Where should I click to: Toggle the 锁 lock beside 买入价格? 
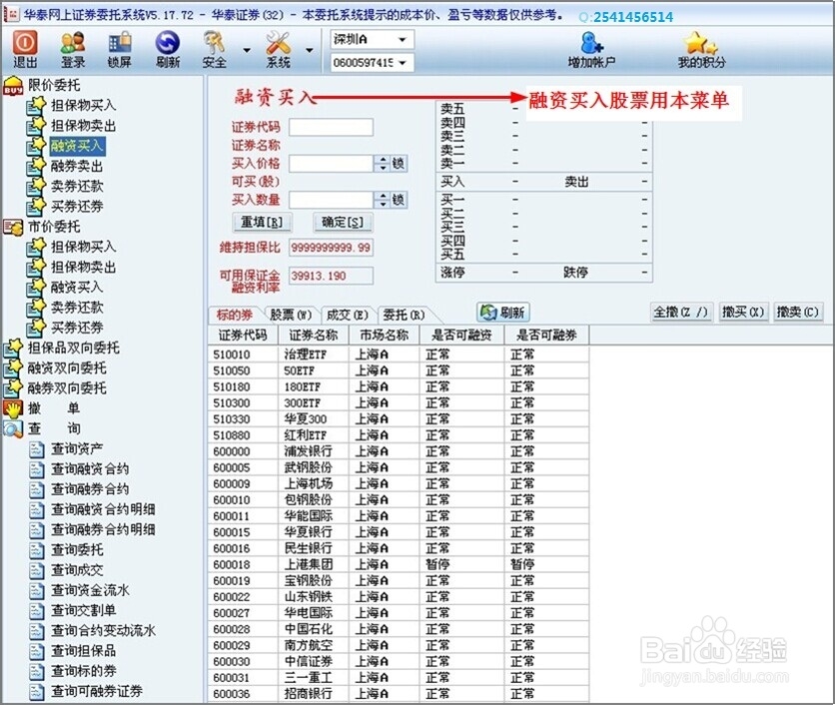[398, 163]
